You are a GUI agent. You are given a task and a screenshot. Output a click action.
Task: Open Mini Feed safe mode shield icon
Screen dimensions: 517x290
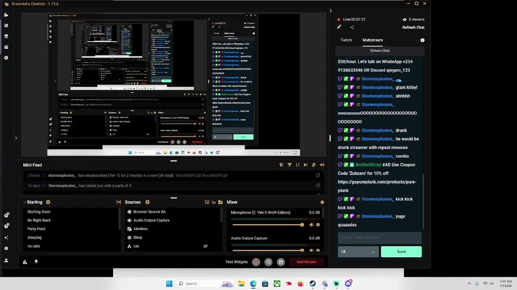coord(282,165)
